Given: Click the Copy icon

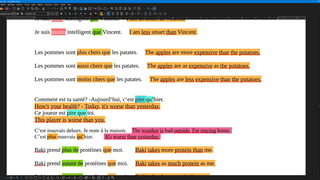Looking at the screenshot, I should 32,8.
